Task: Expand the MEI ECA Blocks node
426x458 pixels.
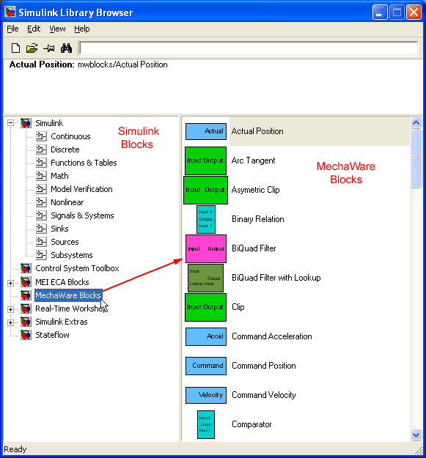Action: tap(10, 283)
